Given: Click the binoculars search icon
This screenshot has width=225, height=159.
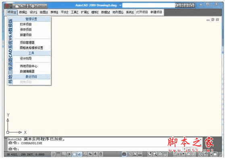Looking at the screenshot, I should click(x=178, y=6).
